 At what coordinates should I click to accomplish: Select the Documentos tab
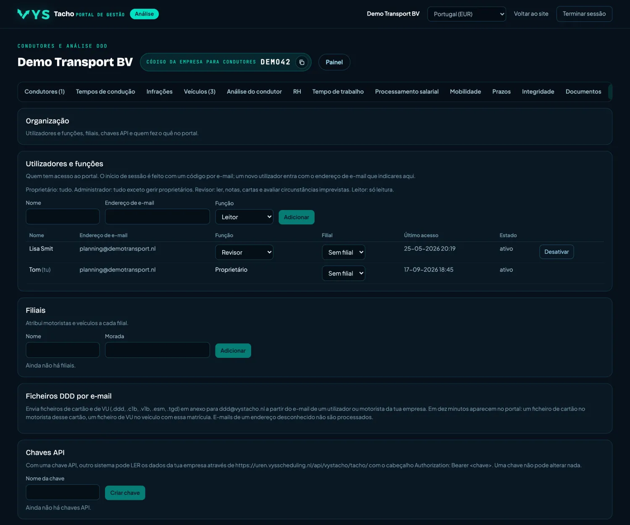coord(583,92)
